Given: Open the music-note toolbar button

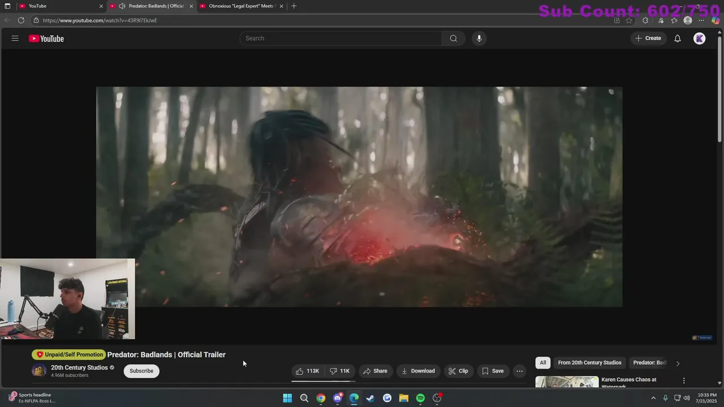Looking at the screenshot, I should point(661,20).
